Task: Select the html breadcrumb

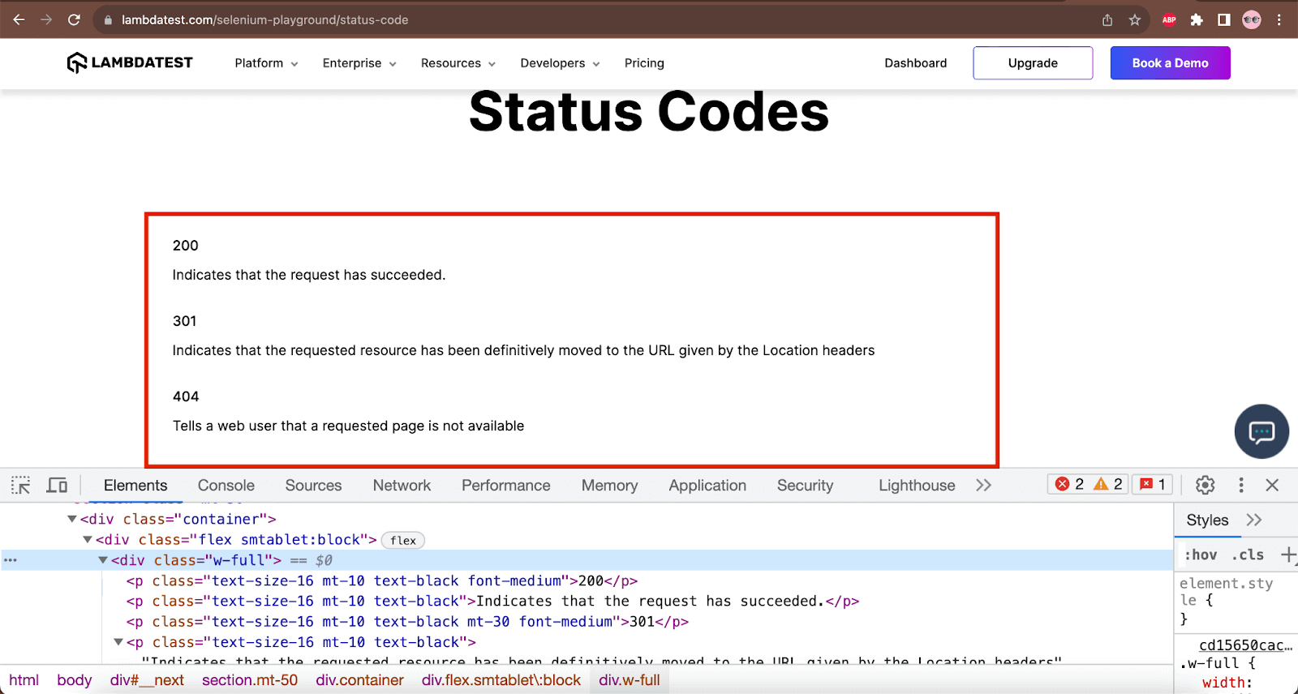Action: (24, 679)
